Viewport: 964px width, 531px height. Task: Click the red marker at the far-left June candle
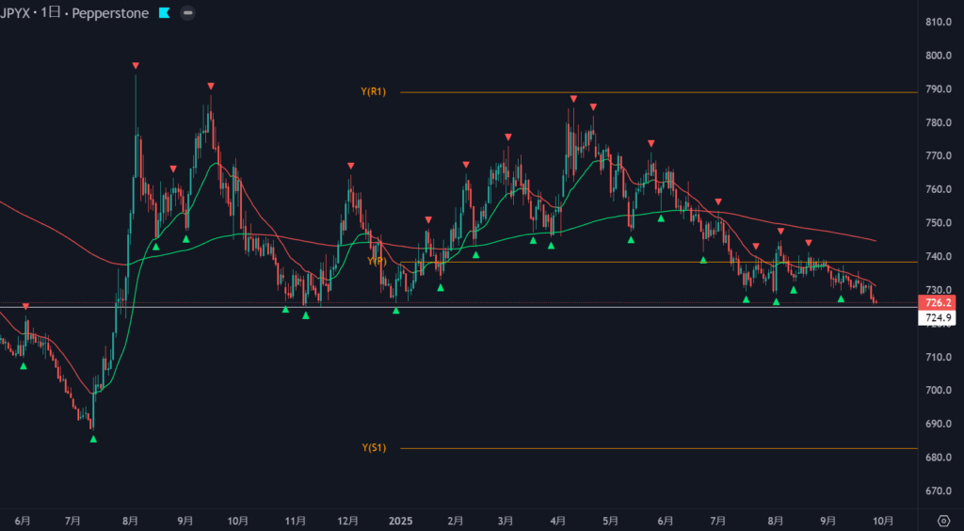25,306
